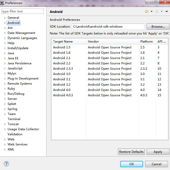Viewport: 170px width, 170px height.
Task: Sort by API column header
Action: coord(162,41)
